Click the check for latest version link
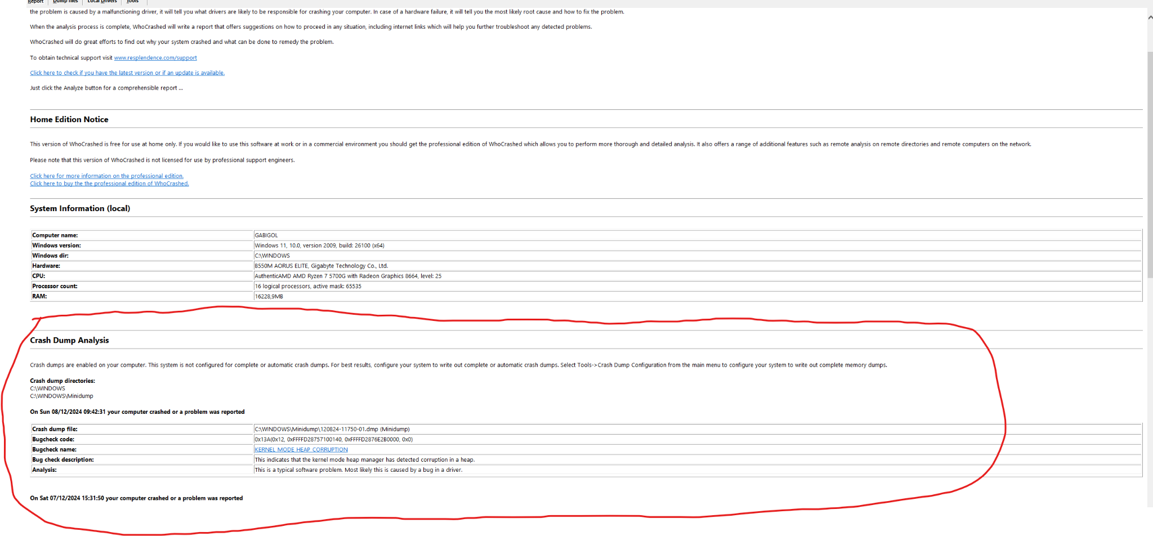The width and height of the screenshot is (1153, 536). 127,73
